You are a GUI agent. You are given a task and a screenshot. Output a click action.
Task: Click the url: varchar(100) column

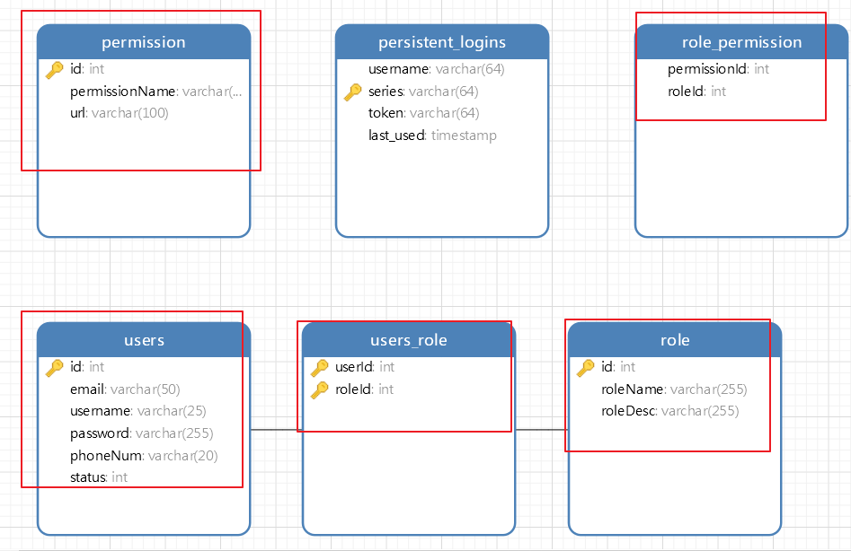120,113
